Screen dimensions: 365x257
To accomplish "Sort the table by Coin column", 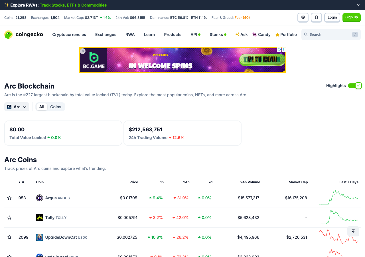I will coord(40,182).
